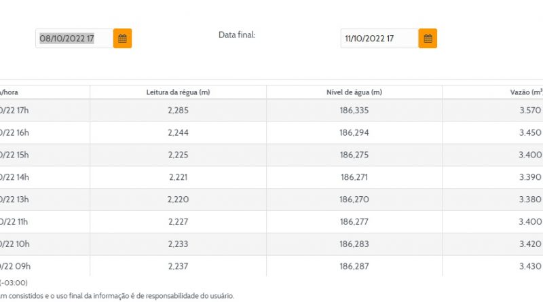Select the 186,294 water level cell
Screen dimensions: 543x302
pyautogui.click(x=354, y=133)
